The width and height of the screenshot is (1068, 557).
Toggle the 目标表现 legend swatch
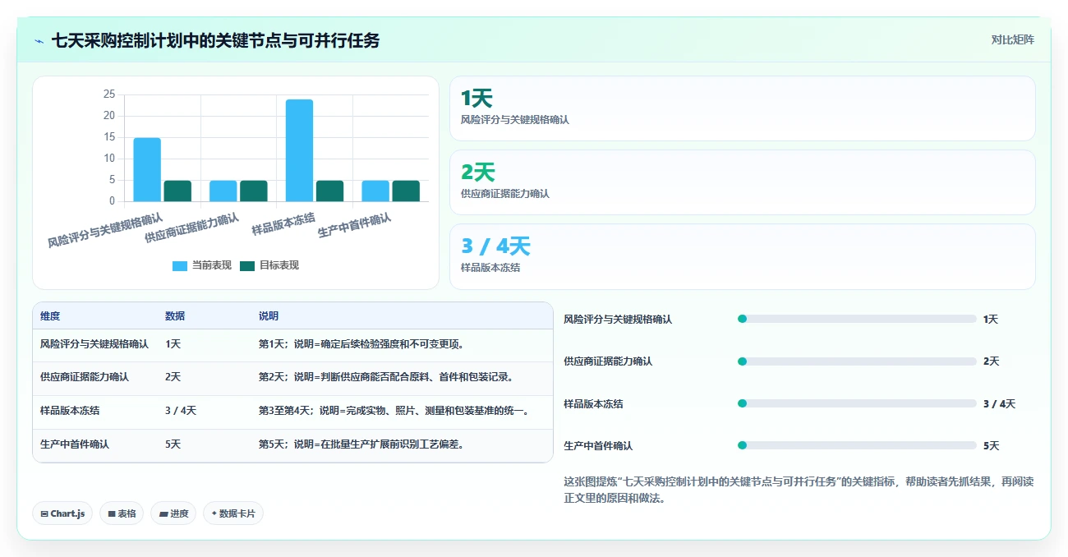[247, 265]
